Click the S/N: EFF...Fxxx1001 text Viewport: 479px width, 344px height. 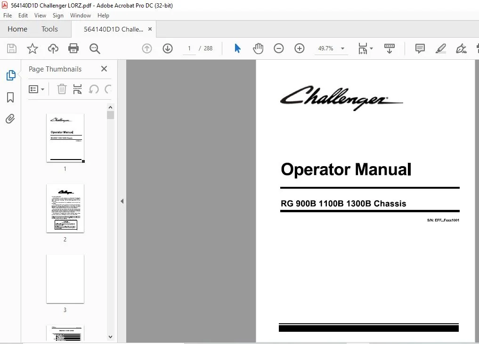pos(443,220)
